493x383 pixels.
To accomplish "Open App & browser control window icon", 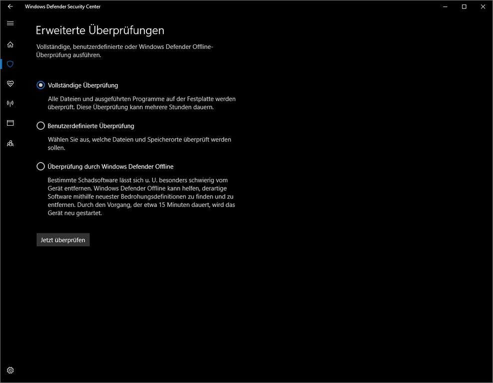I will 10,123.
